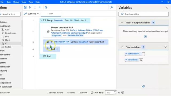Select the Extract text from PDF action

[78, 31]
